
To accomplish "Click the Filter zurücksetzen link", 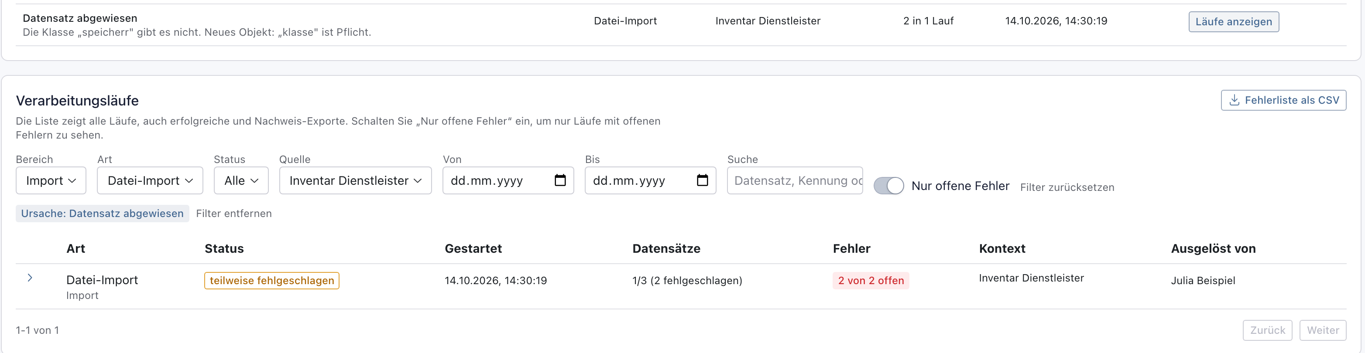I will 1067,187.
